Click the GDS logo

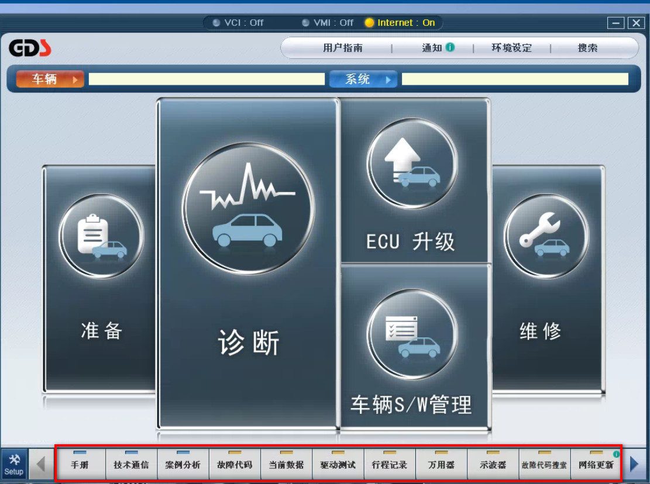coord(30,48)
